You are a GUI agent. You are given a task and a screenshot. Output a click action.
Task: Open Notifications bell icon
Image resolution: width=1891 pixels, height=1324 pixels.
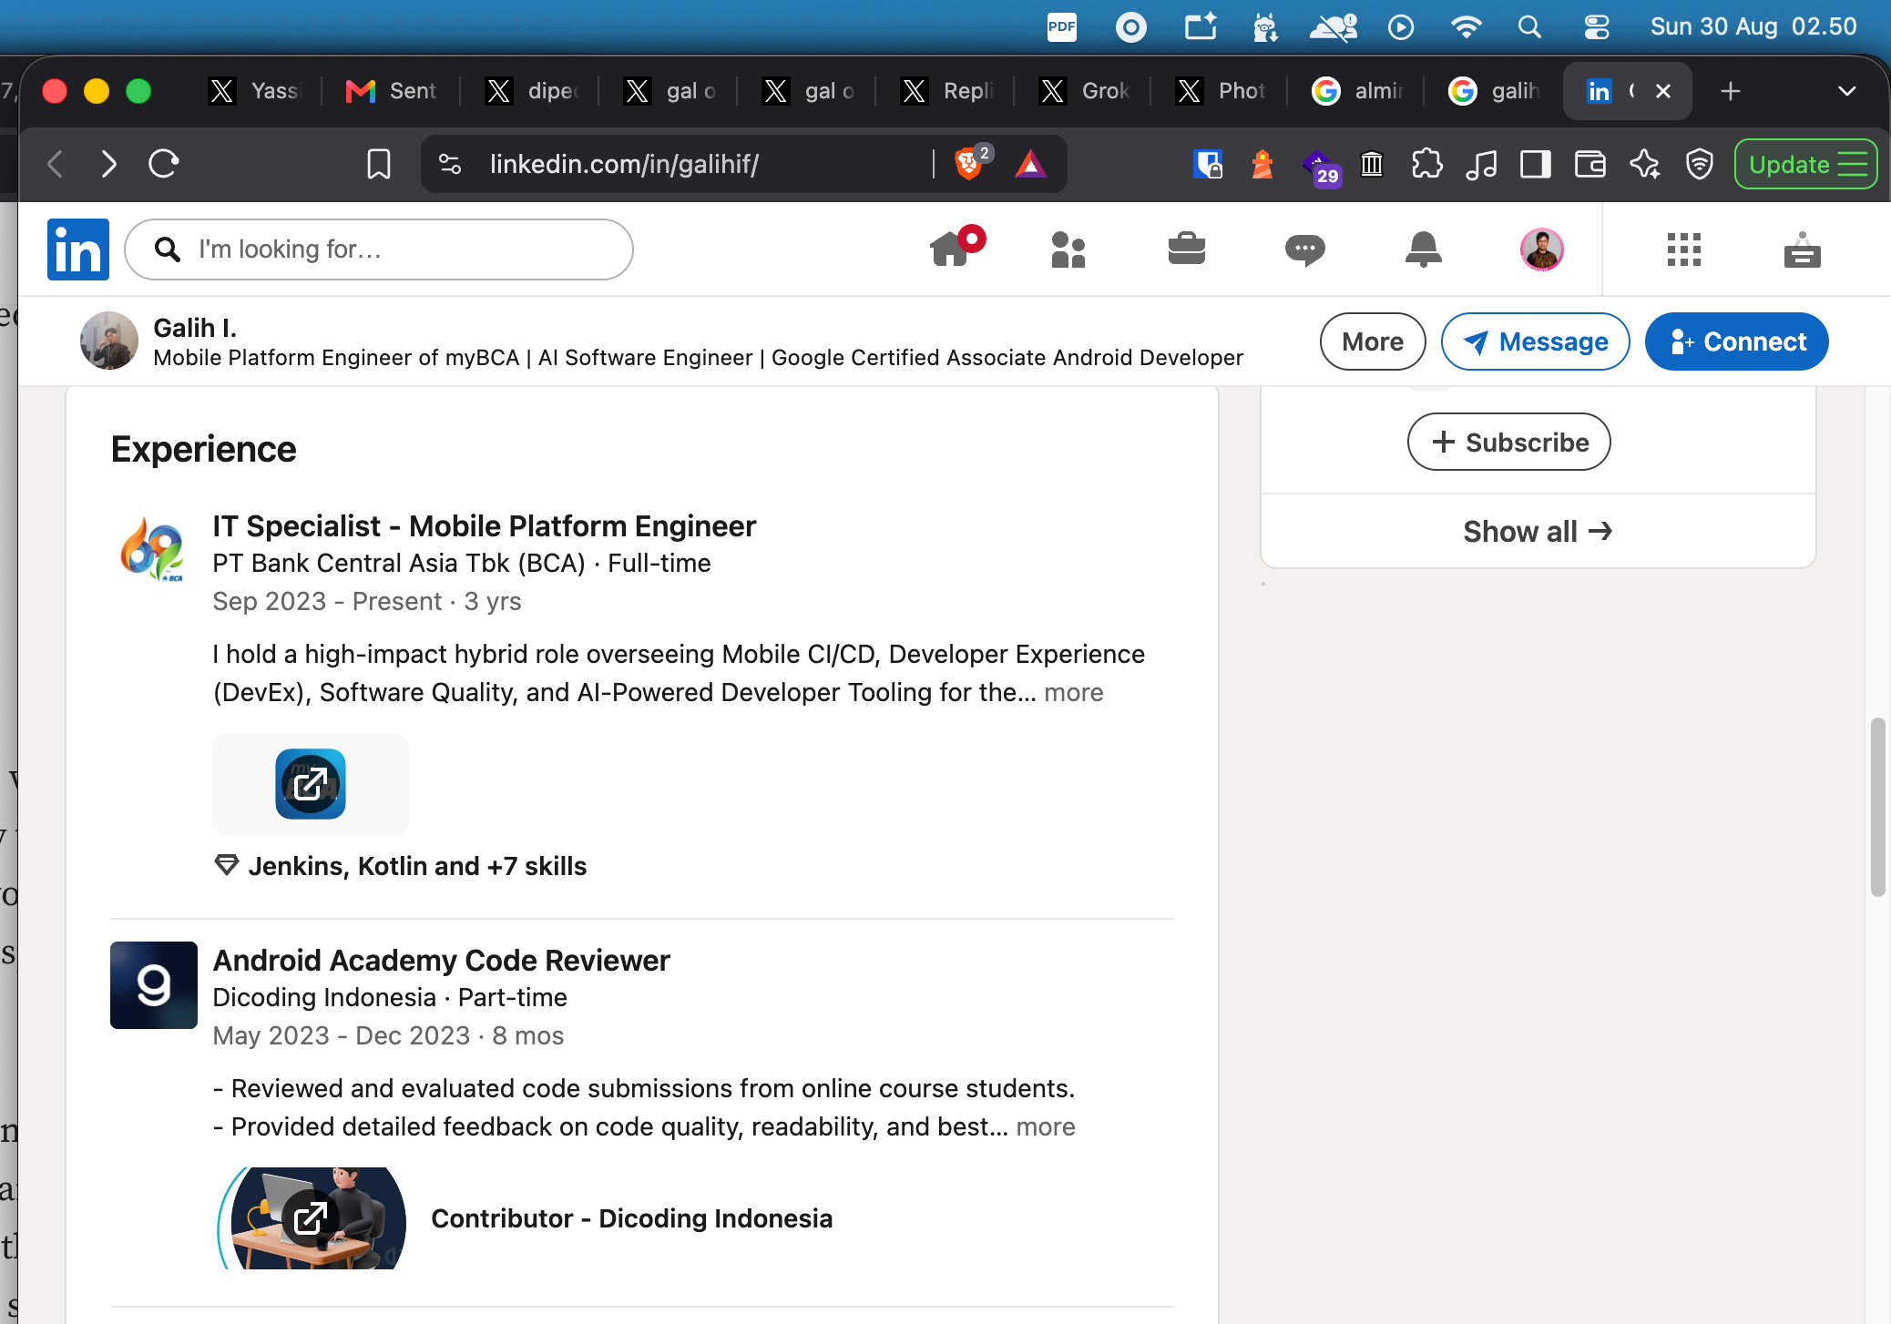click(x=1423, y=249)
